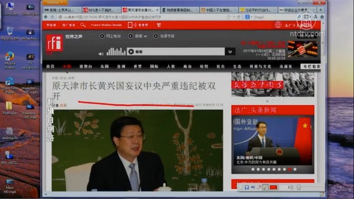Open the 港澳台 navigation menu item

click(x=85, y=66)
